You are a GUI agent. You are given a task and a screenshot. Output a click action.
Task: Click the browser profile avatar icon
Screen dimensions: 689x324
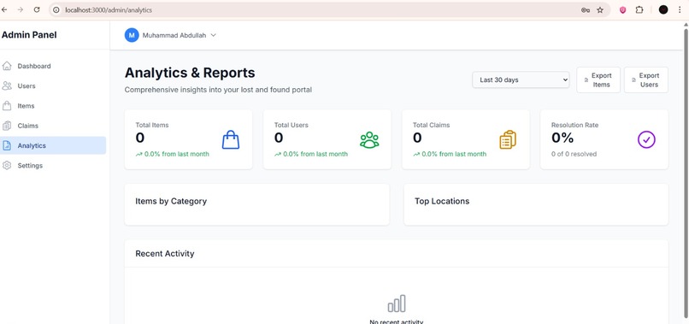(663, 9)
